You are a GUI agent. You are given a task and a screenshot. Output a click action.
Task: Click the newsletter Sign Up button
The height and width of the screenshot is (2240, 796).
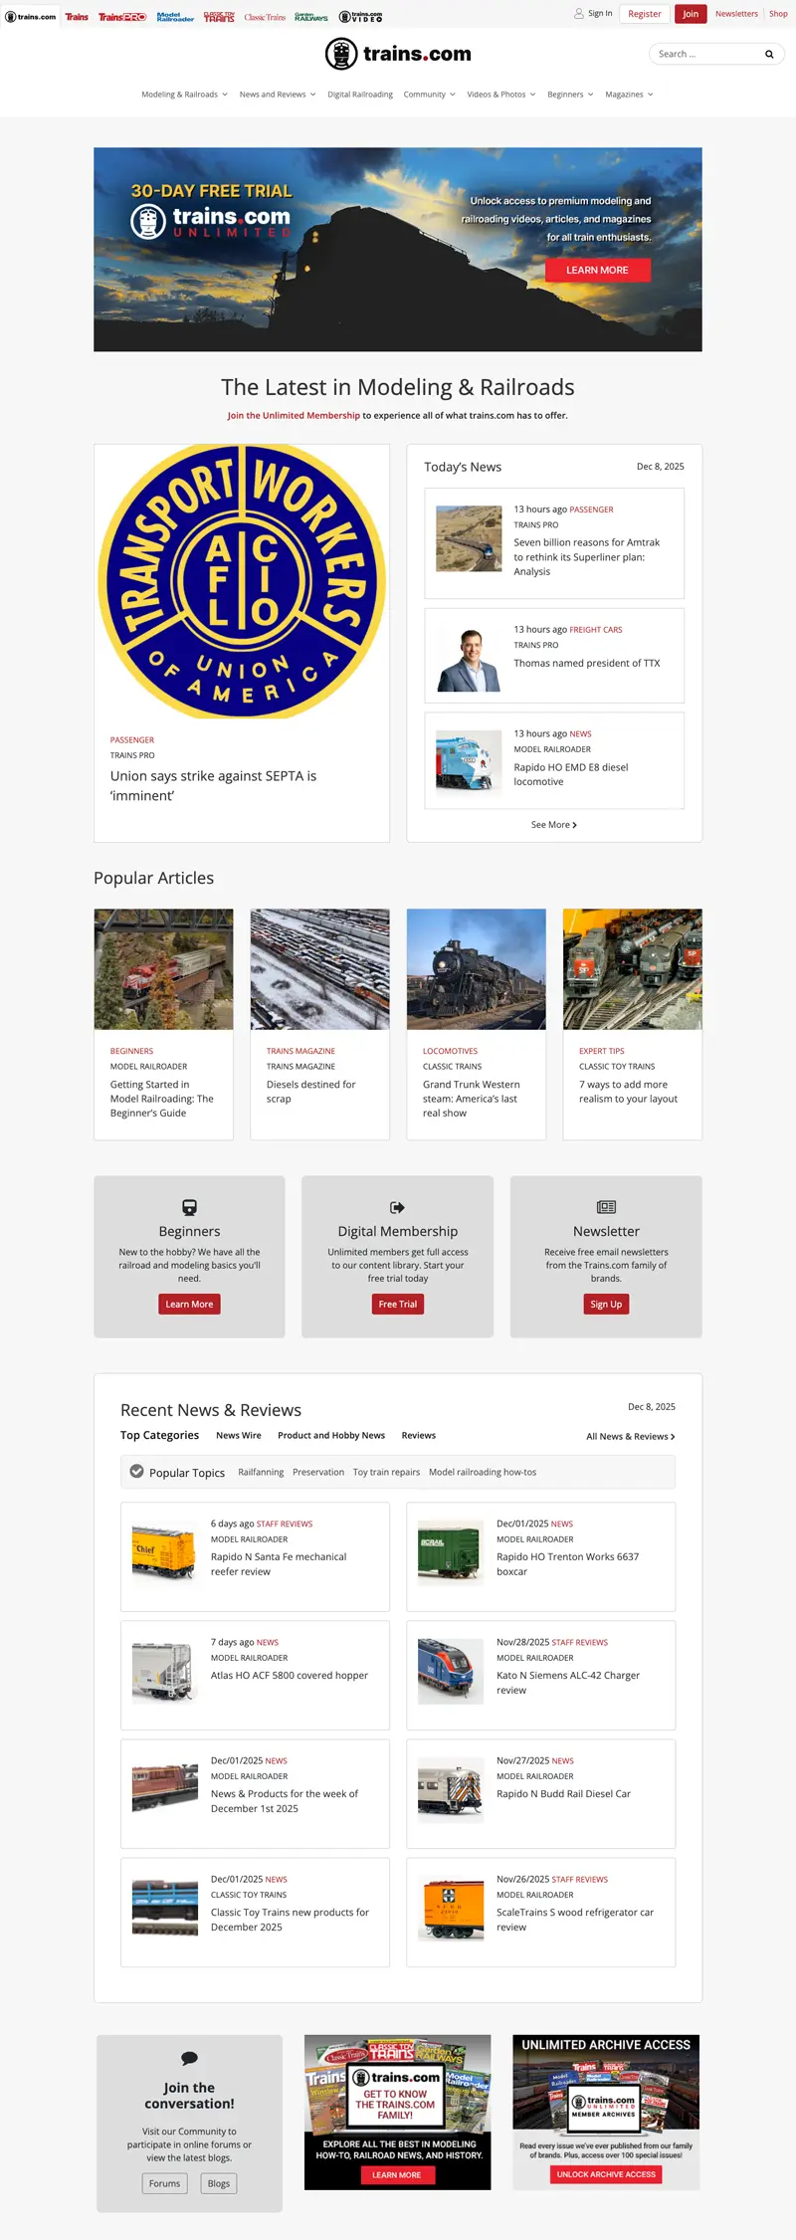[x=606, y=1304]
